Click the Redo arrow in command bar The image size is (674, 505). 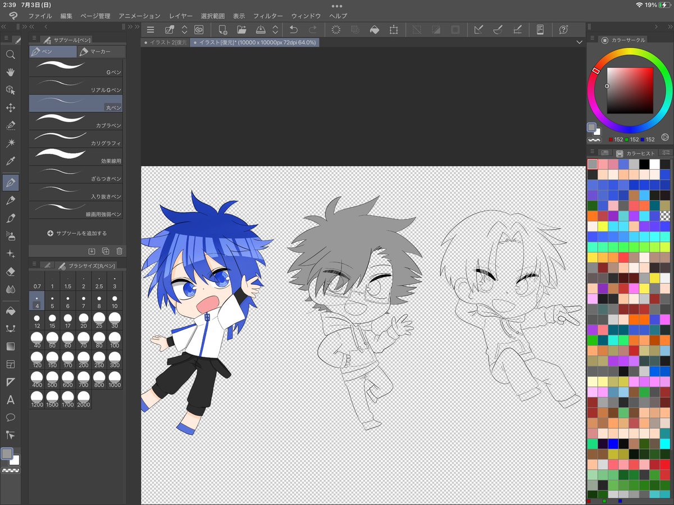tap(313, 30)
